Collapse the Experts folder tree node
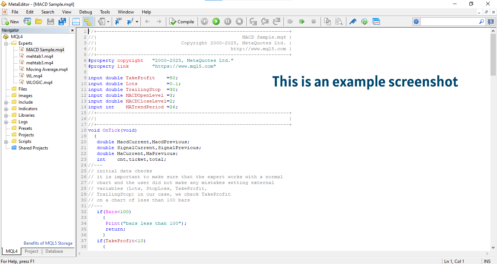The width and height of the screenshot is (497, 264). click(x=6, y=43)
